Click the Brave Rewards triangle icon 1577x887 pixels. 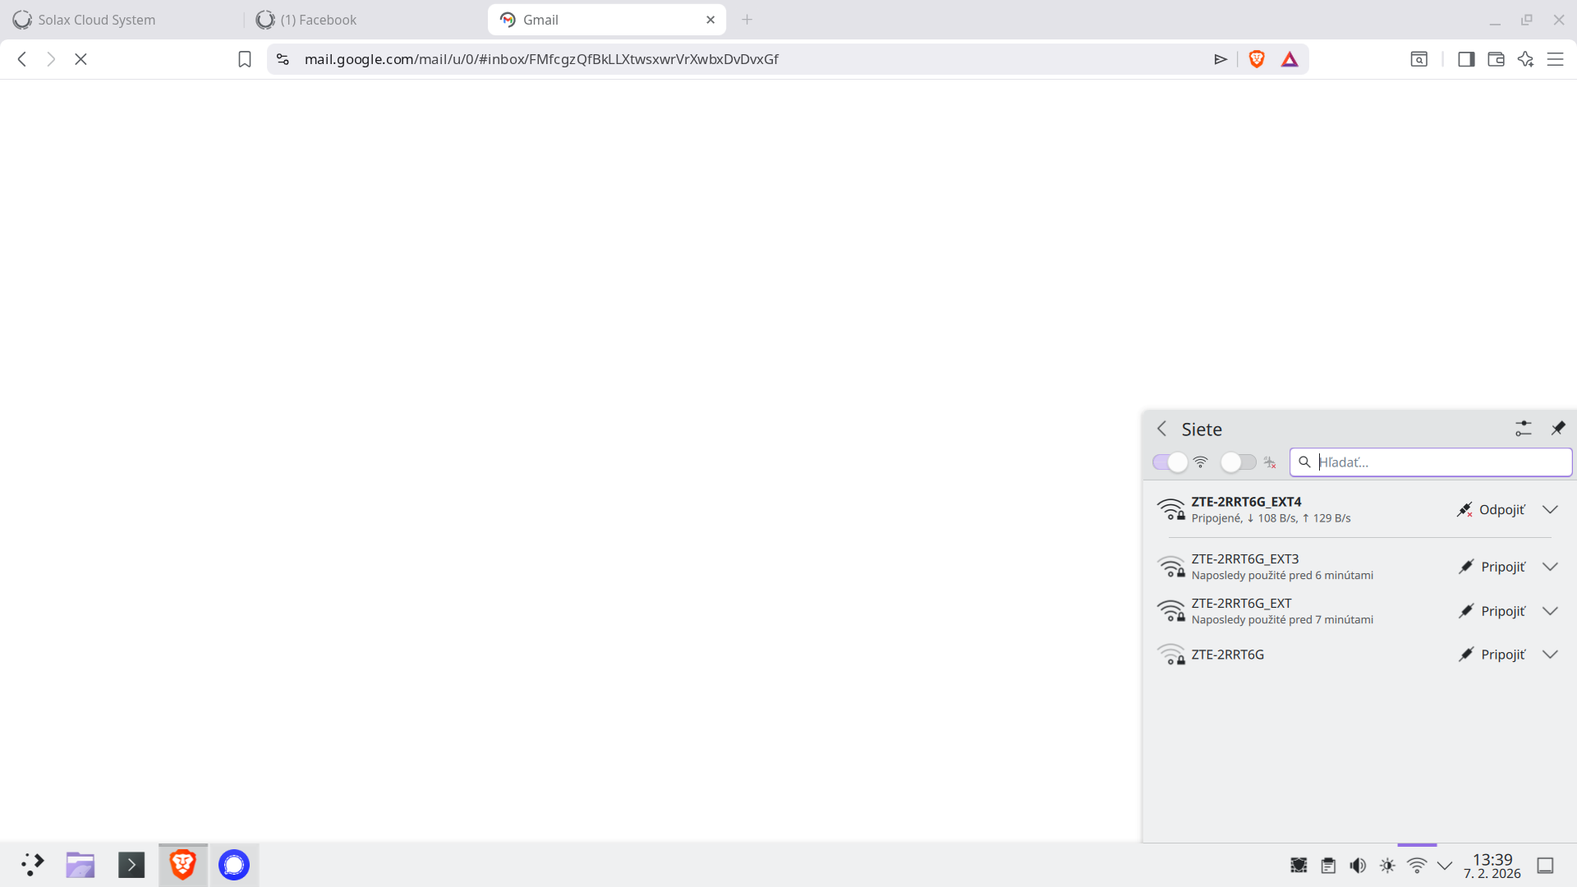point(1290,59)
